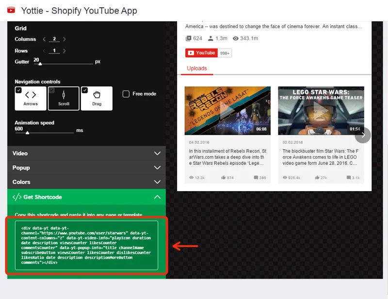
Task: Play the LEGO Star Wars teaser thumbnail
Action: 321,111
